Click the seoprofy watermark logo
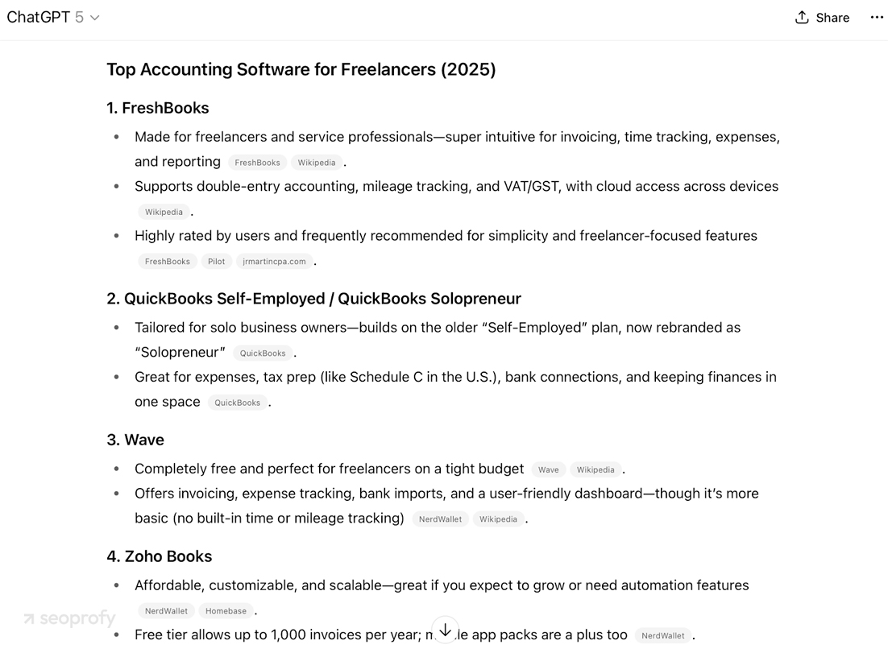This screenshot has height=653, width=888. [x=69, y=618]
